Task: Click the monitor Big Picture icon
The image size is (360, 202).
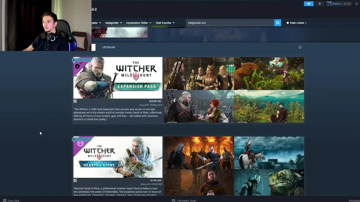Action: (x=357, y=4)
